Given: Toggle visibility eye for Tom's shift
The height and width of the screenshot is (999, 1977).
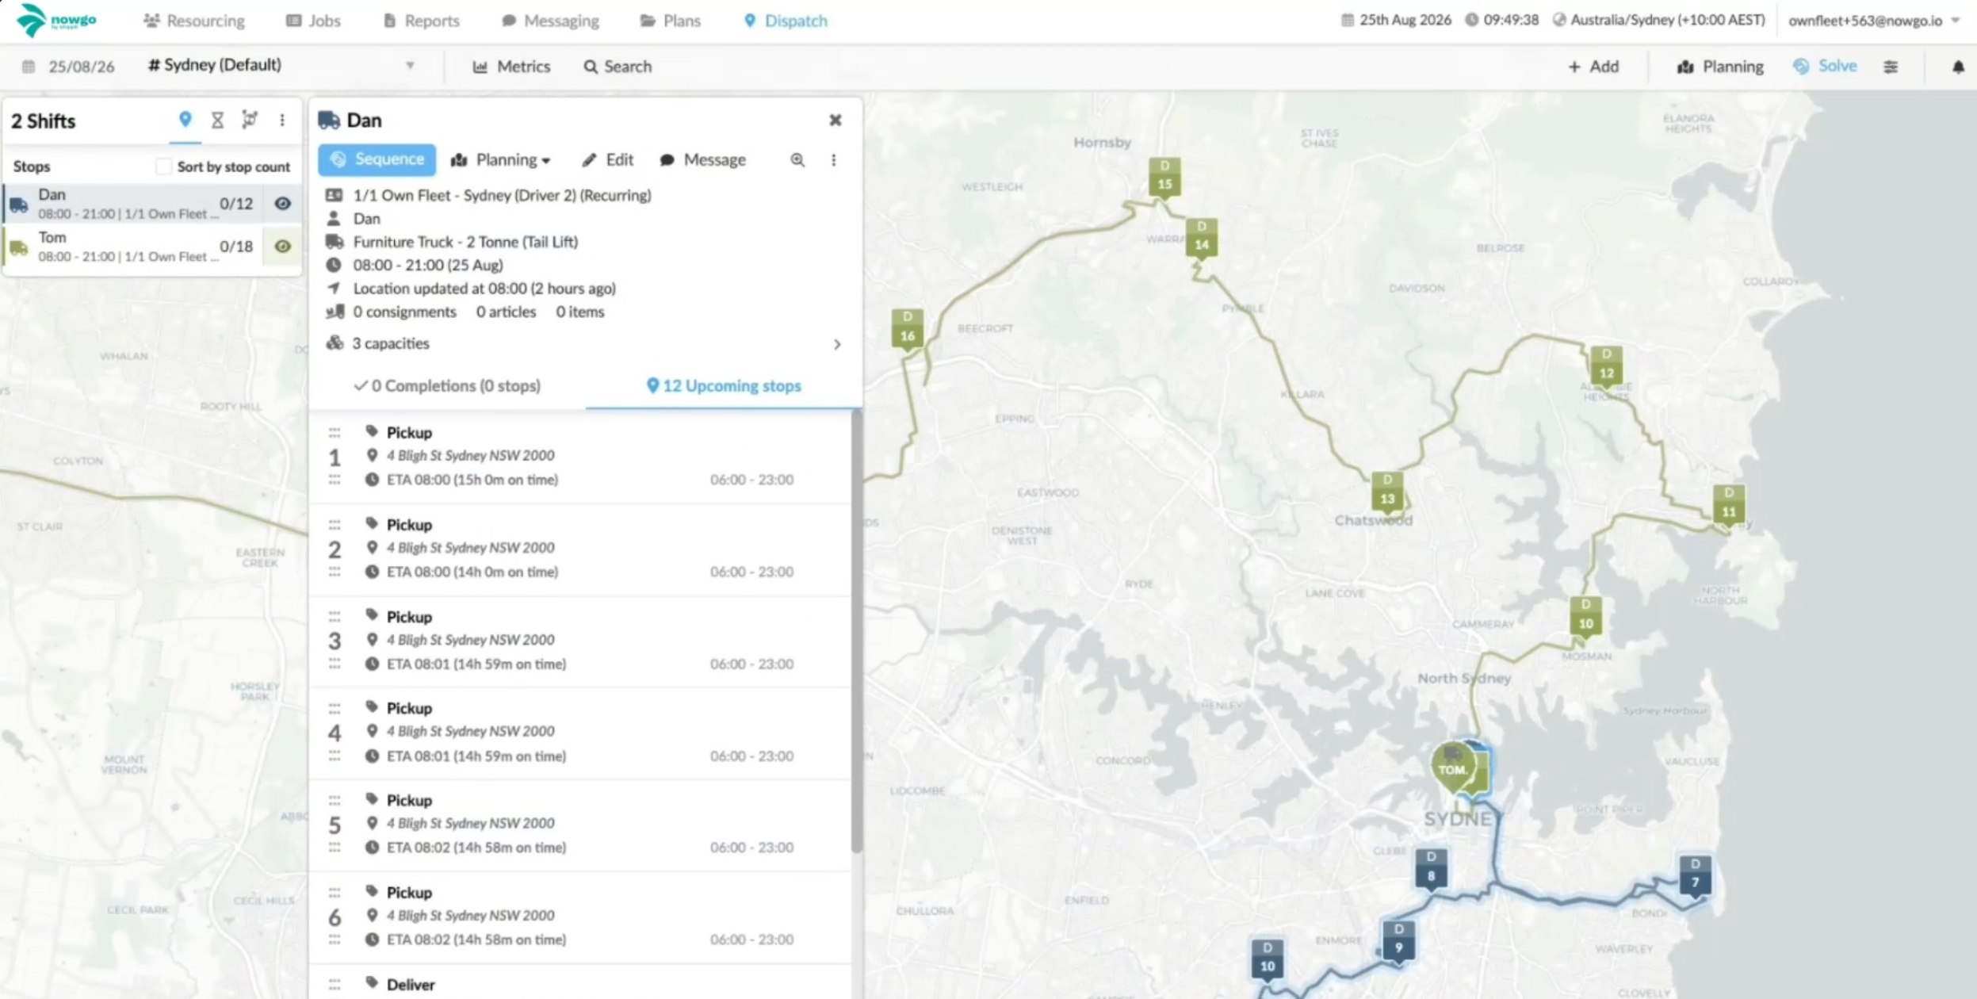Looking at the screenshot, I should coord(282,247).
